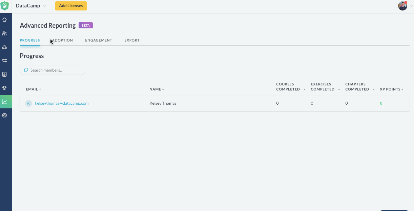Viewport: 414px width, 211px height.
Task: Open kelseythomas@datacamp.com member link
Action: pos(62,103)
